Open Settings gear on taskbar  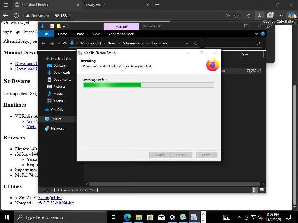(x=172, y=217)
